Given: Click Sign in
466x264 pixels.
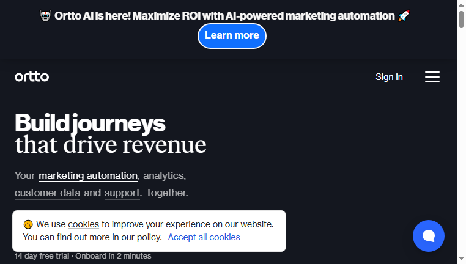Looking at the screenshot, I should (389, 77).
